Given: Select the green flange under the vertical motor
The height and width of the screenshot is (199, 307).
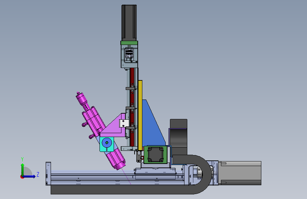Looking at the screenshot, I should point(129,43).
